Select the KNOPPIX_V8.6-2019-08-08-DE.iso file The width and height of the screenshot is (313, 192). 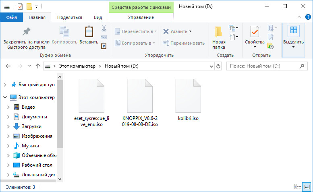pos(140,103)
